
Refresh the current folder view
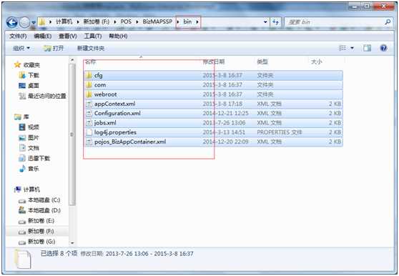point(275,22)
